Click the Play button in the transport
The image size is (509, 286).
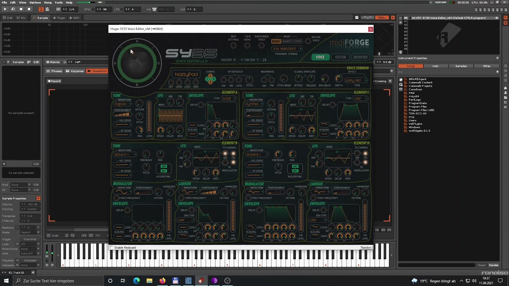[5, 9]
